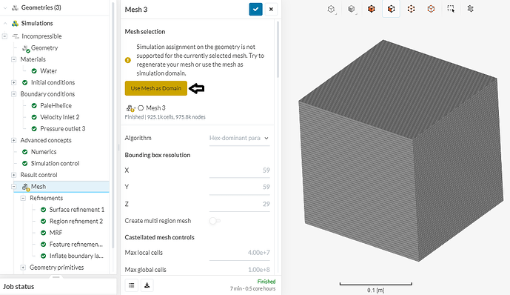This screenshot has width=510, height=295.
Task: Collapse the Boundary conditions node
Action: 13,94
